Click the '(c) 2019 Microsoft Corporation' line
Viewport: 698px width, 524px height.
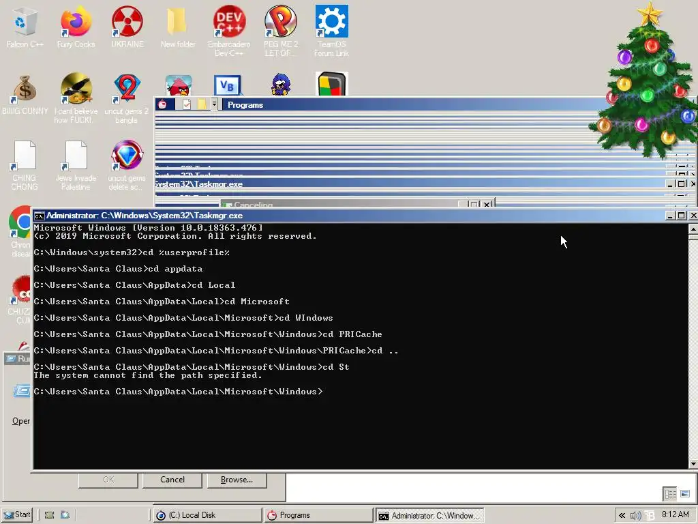click(x=175, y=236)
